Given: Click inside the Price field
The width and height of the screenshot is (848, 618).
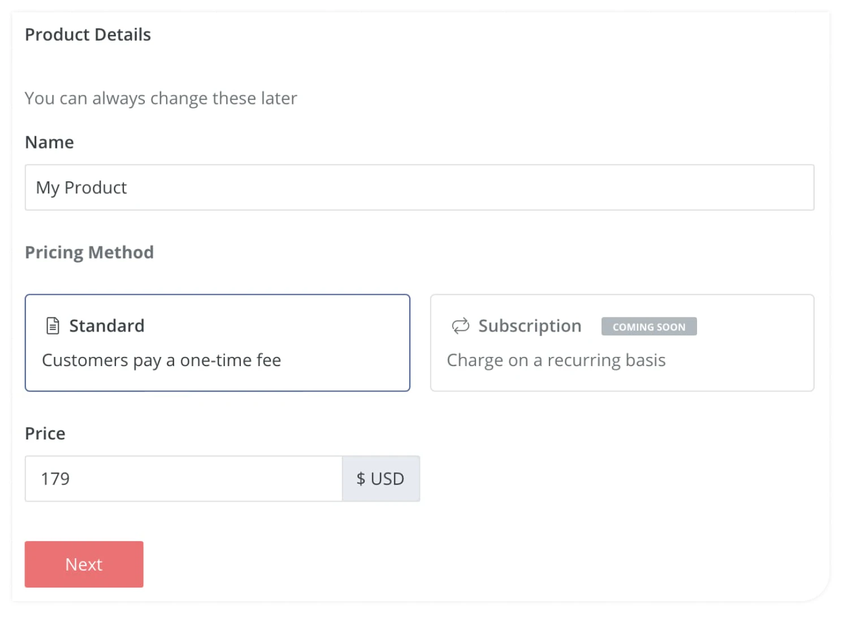Looking at the screenshot, I should (183, 478).
